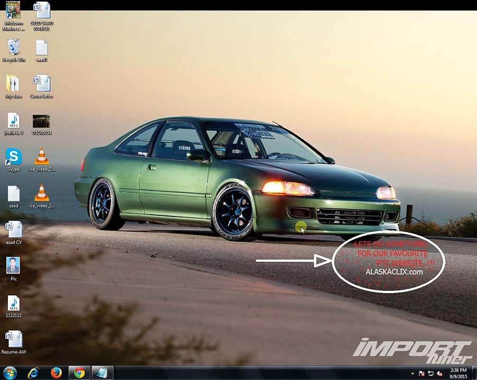Select the ice_video VLC file beside Skype
477x380 pixels.
[42, 160]
